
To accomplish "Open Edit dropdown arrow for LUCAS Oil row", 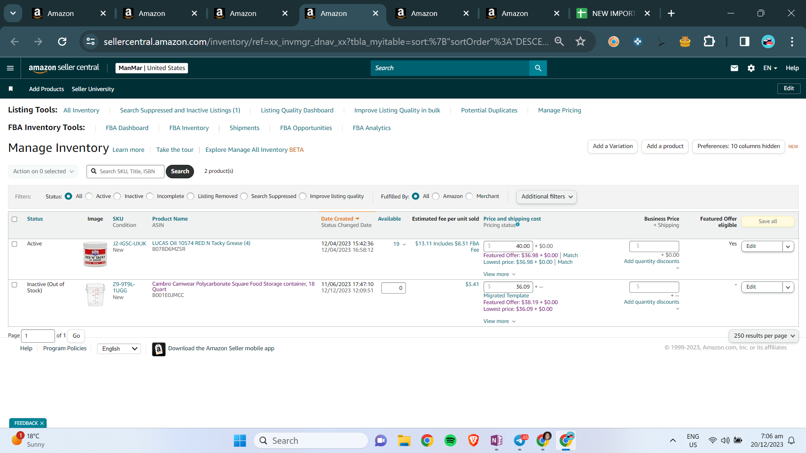I will 788,247.
